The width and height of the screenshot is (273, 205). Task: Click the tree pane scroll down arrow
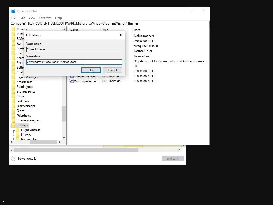[x=64, y=137]
